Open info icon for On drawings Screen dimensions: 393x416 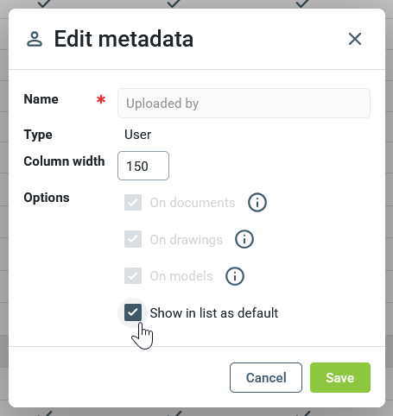click(x=244, y=239)
